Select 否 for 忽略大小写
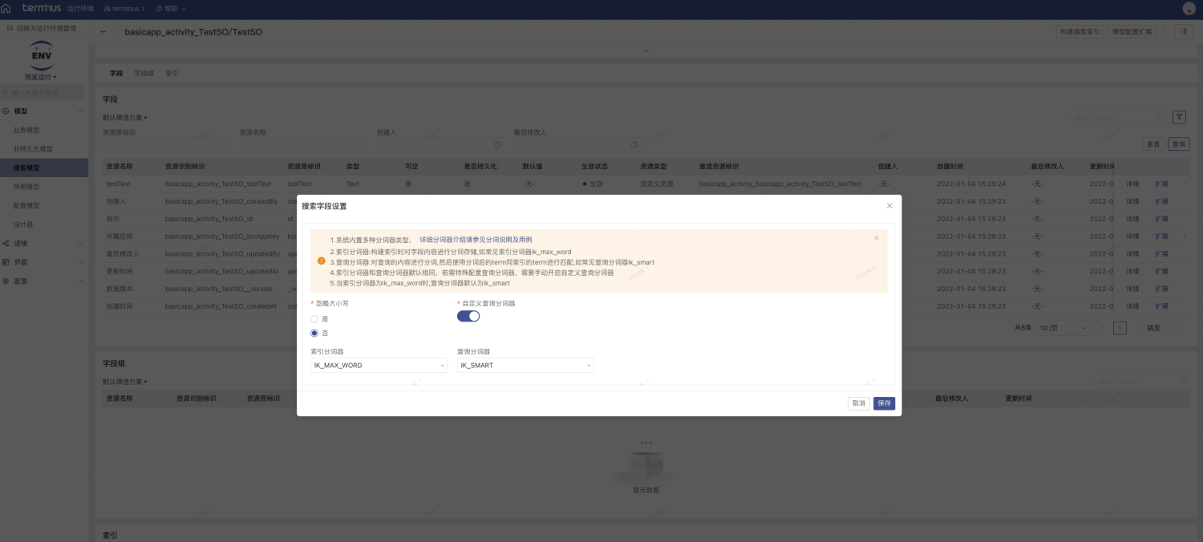Image resolution: width=1203 pixels, height=542 pixels. [x=315, y=333]
